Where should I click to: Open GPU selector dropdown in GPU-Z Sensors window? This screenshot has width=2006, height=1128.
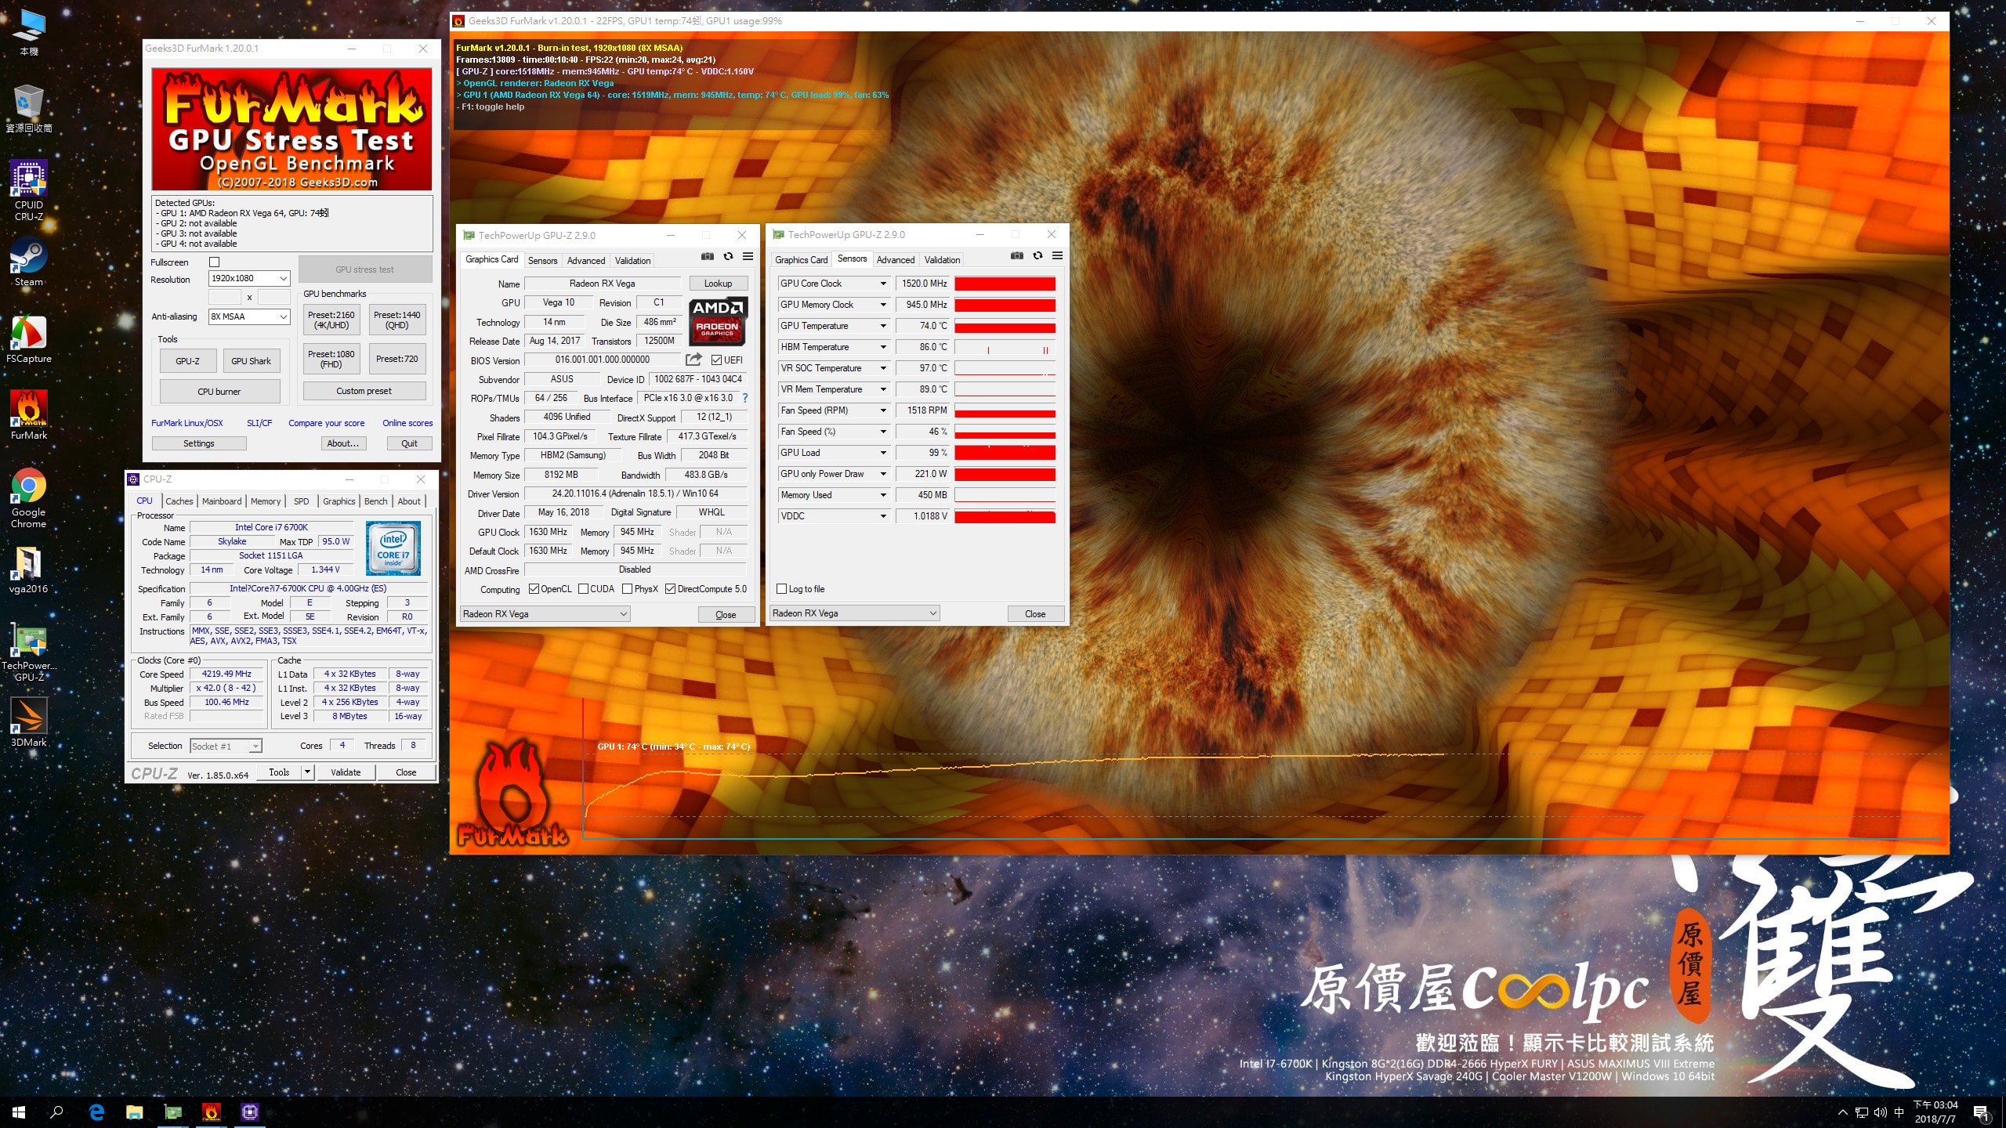[x=854, y=613]
